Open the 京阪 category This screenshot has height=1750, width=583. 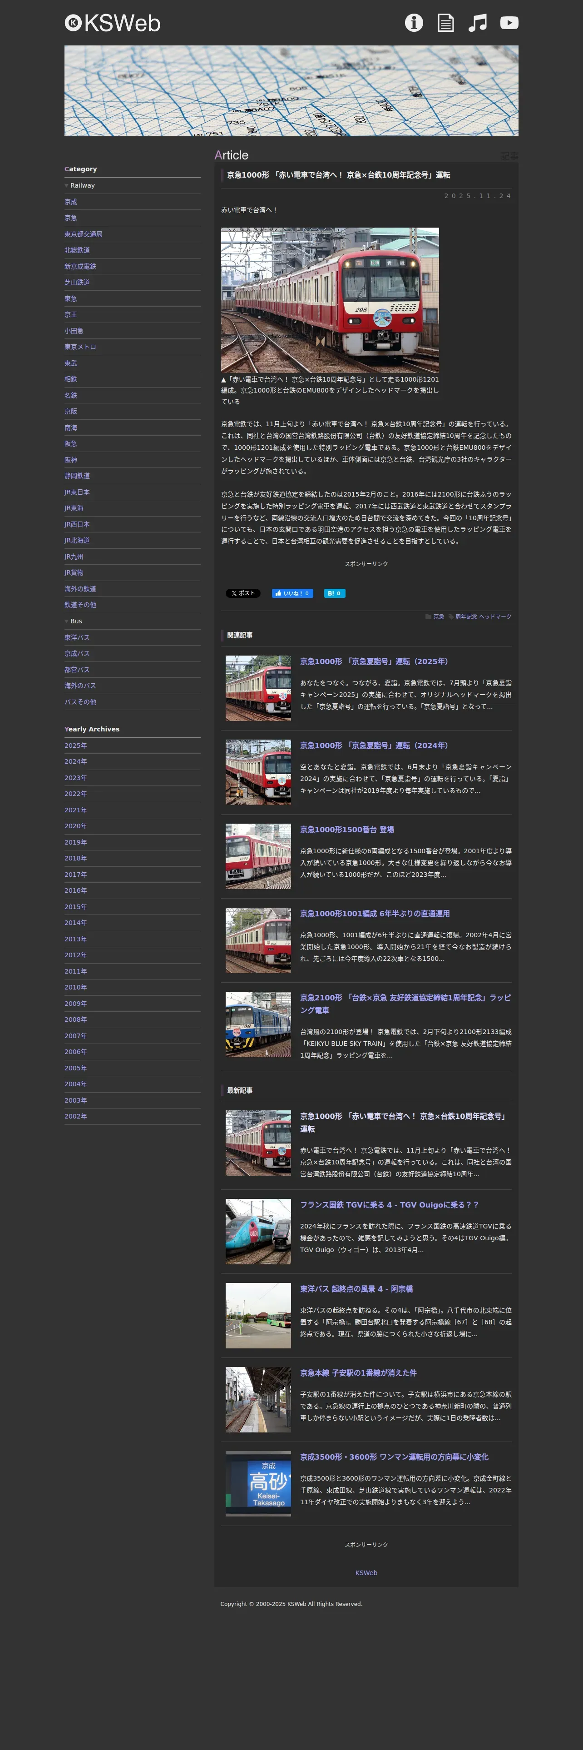tap(70, 411)
